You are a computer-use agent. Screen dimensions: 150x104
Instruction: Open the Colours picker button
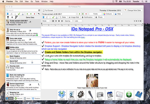click(x=108, y=14)
